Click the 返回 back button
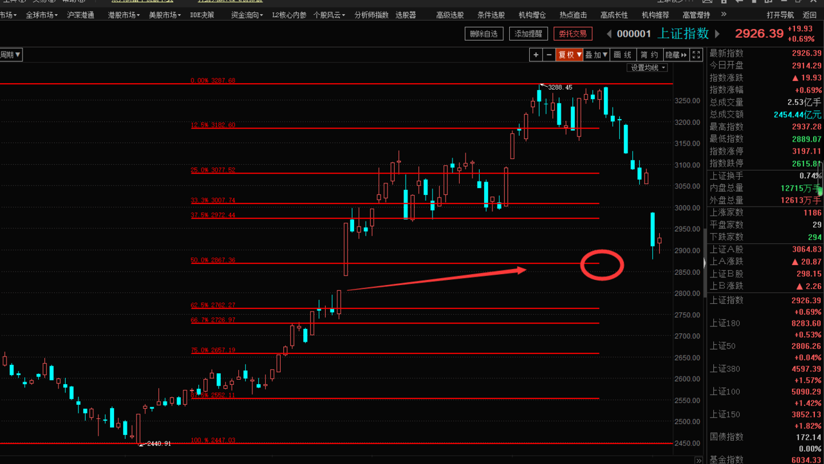The width and height of the screenshot is (824, 464). point(810,15)
